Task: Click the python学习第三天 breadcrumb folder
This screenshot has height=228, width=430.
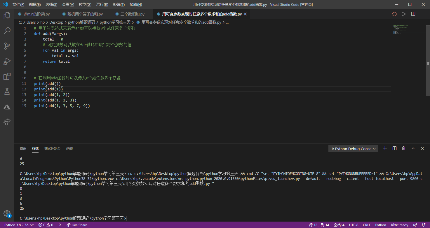Action: 115,22
